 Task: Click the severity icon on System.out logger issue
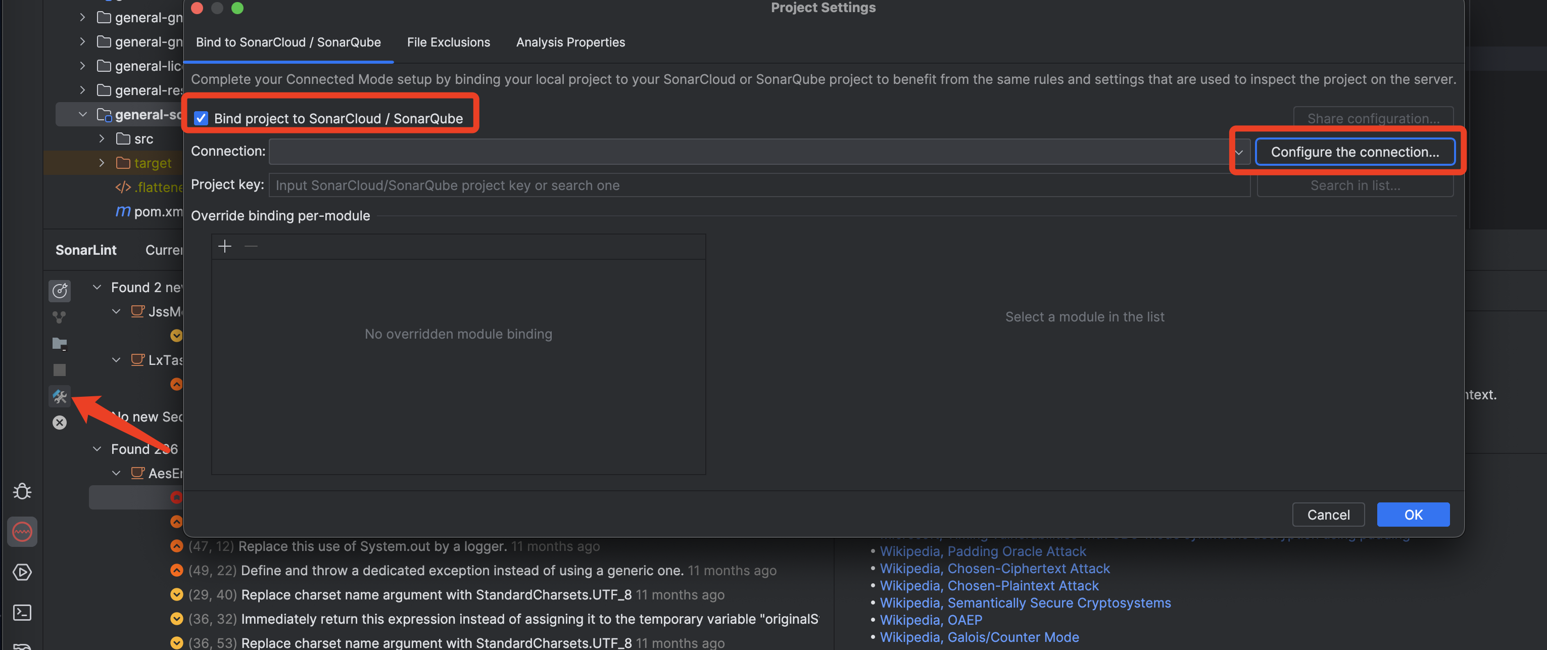[176, 546]
